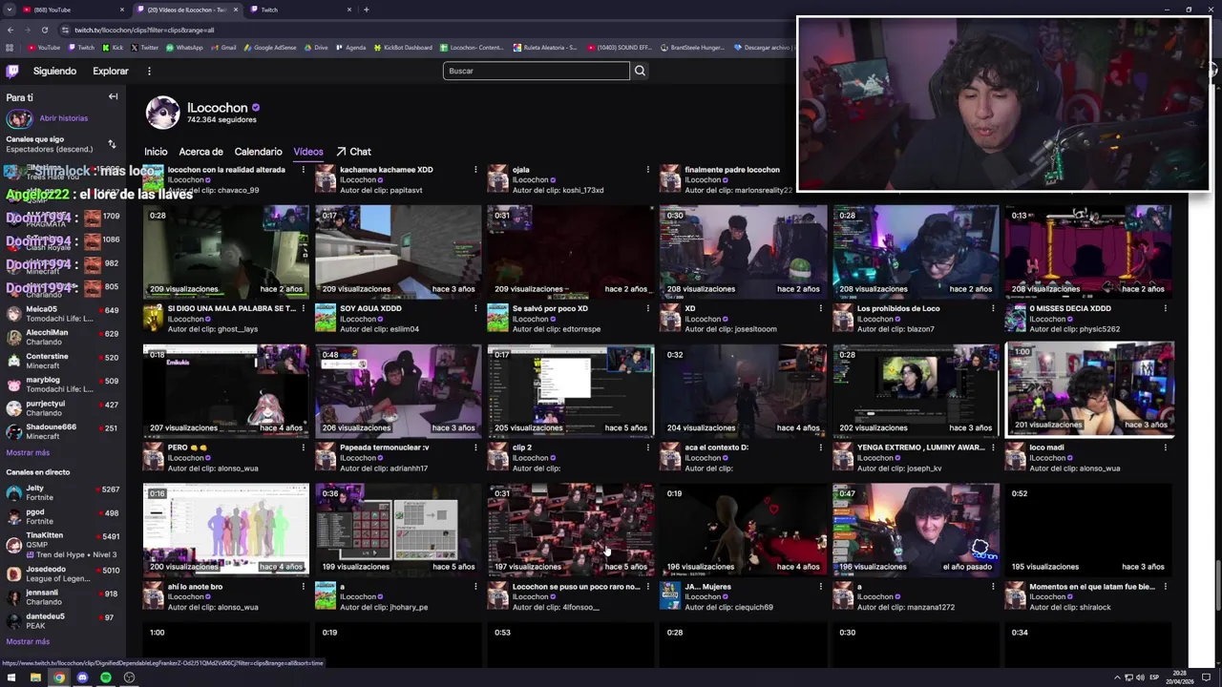1222x687 pixels.
Task: Open options for clip 'loco madi'
Action: (x=1165, y=448)
